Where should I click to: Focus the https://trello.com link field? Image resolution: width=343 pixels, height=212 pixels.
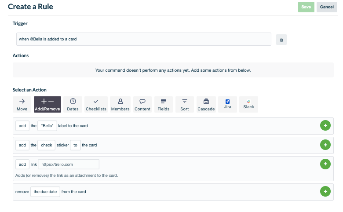(x=69, y=164)
